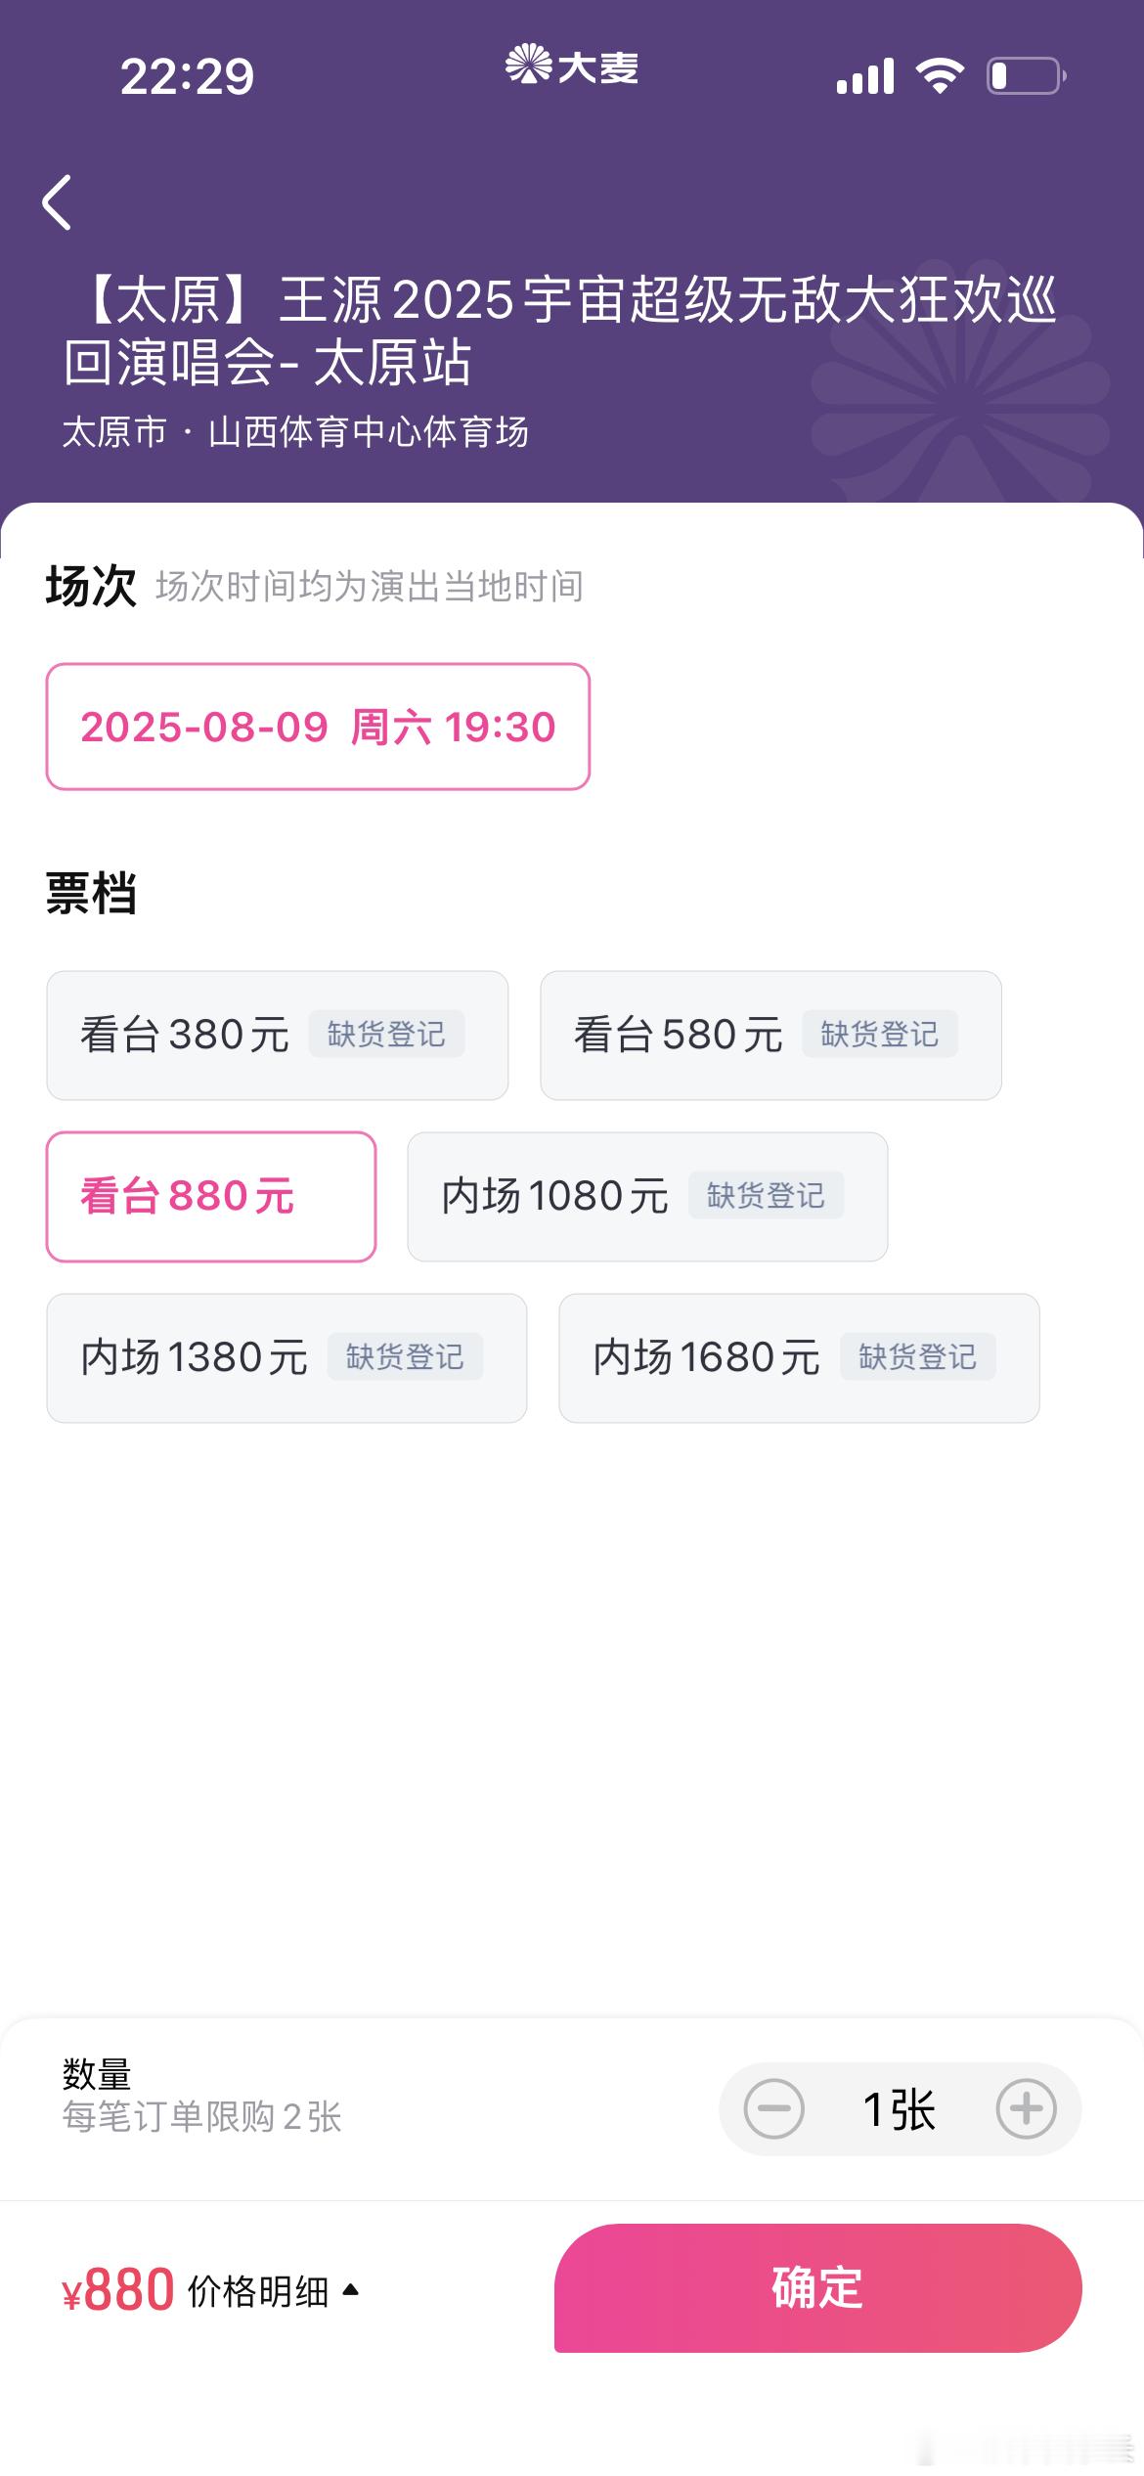Tap the Damai logo at top
Viewport: 1144px width, 2476px height.
pos(572,66)
